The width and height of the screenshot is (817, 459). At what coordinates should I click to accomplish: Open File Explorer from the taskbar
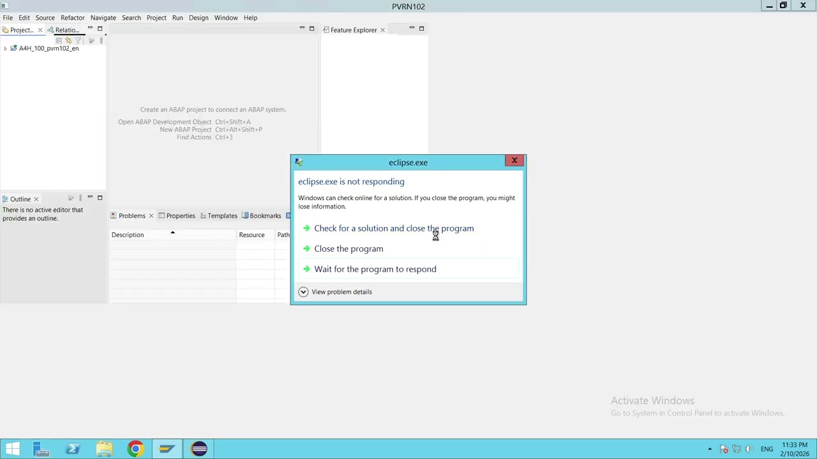104,449
